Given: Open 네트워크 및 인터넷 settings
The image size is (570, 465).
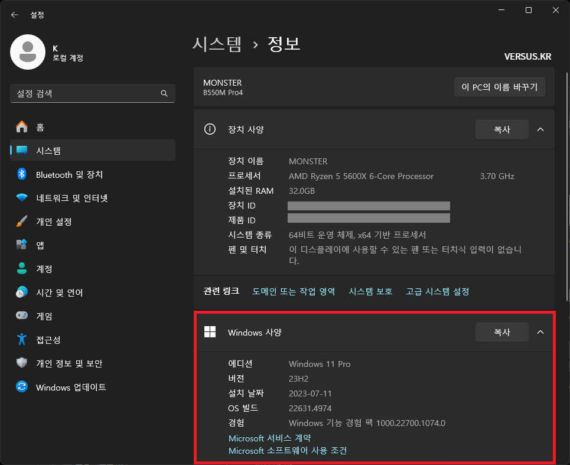Looking at the screenshot, I should tap(93, 198).
